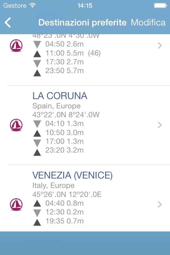Screen dimensions: 170x255
Task: Select the La Coruna sailboat icon
Action: point(16,125)
